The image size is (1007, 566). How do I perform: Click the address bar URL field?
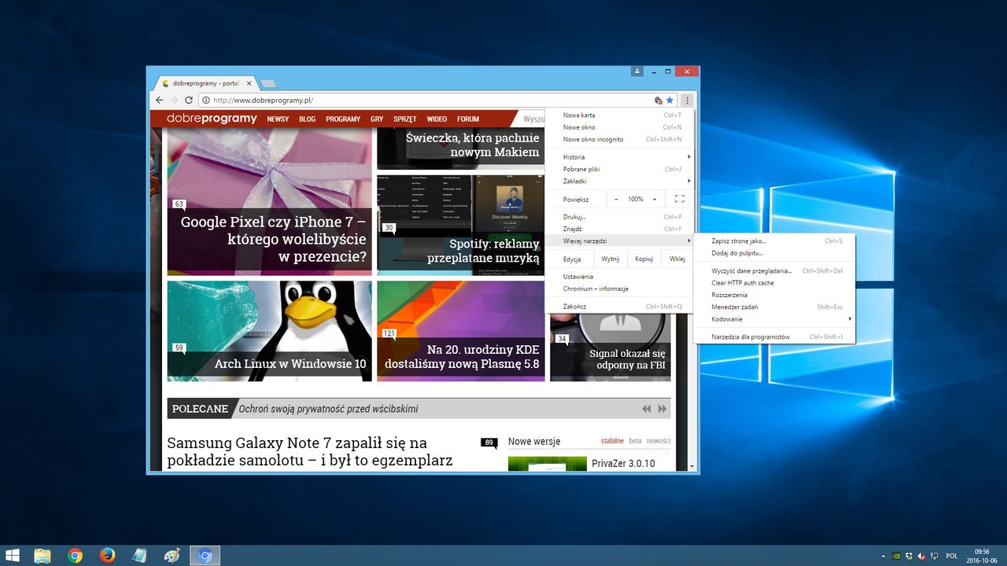click(x=425, y=100)
